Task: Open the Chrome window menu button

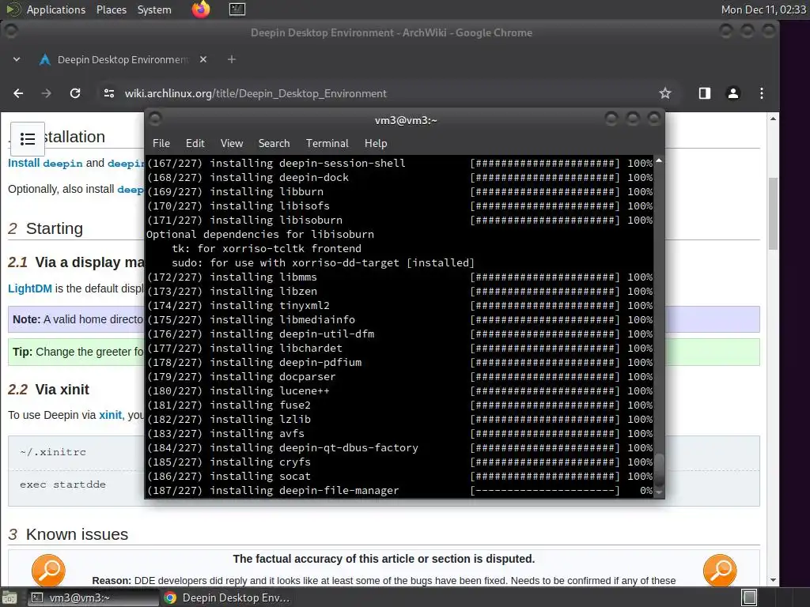Action: 11,31
